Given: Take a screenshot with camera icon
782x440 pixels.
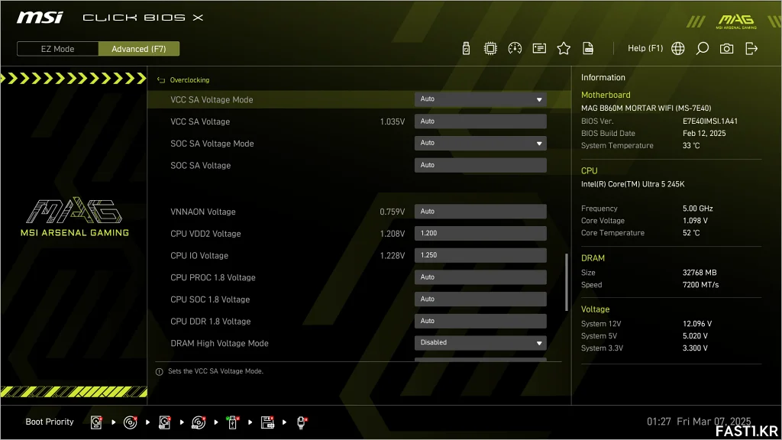Looking at the screenshot, I should click(727, 48).
